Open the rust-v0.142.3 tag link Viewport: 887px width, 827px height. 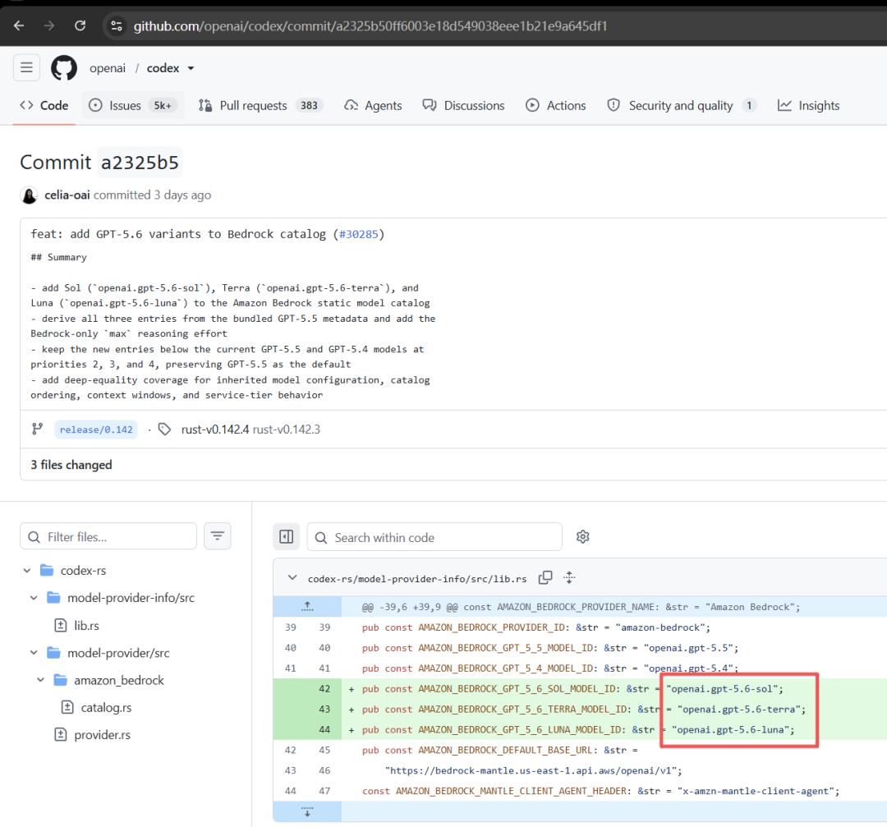pyautogui.click(x=287, y=430)
